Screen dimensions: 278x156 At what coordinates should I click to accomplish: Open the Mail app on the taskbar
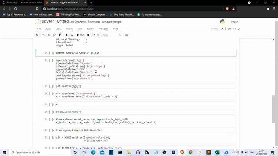pos(102,152)
